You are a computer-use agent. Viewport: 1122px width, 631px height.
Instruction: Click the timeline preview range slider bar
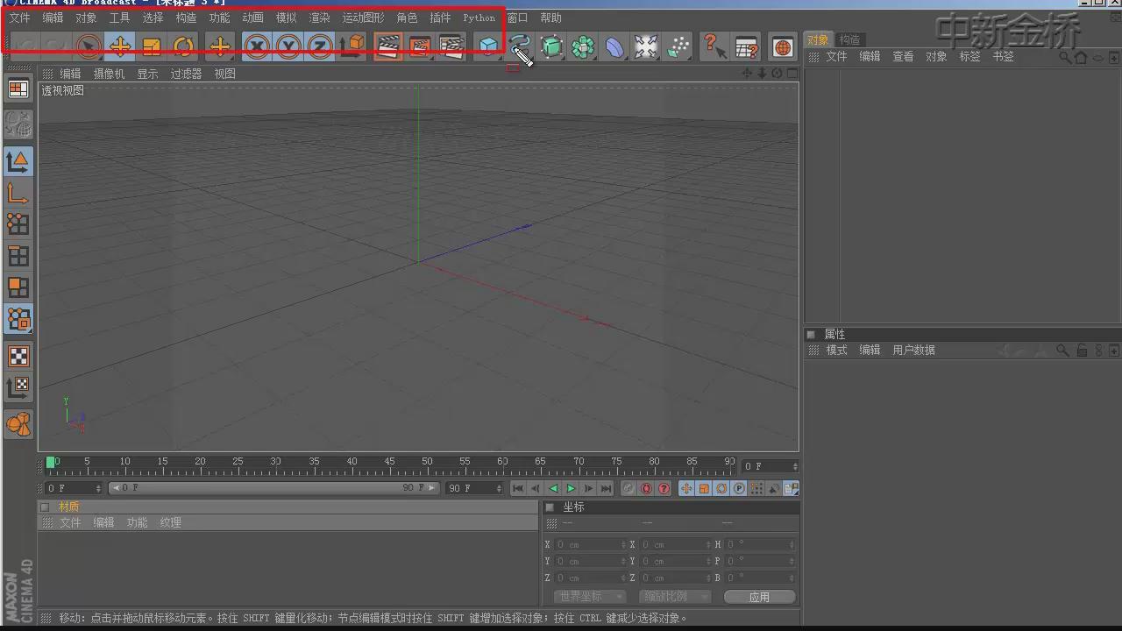(x=274, y=488)
